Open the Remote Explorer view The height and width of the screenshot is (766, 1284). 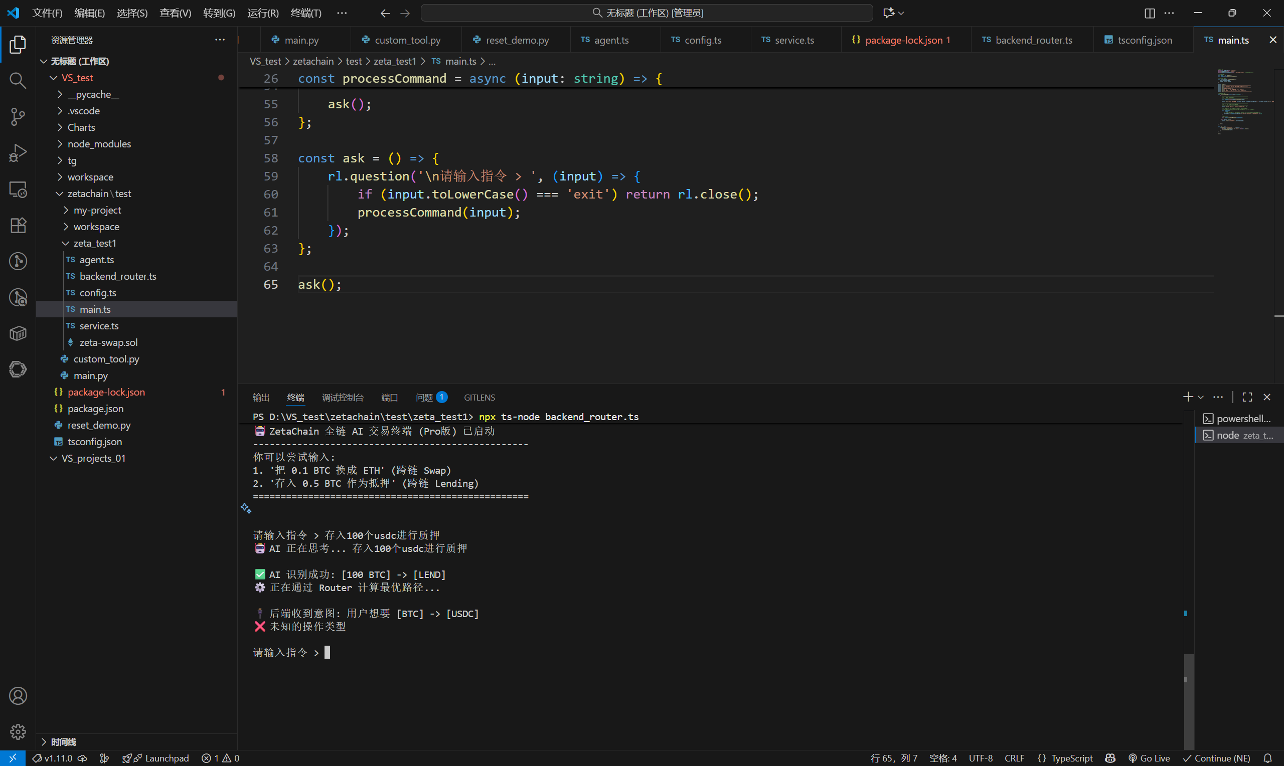18,189
